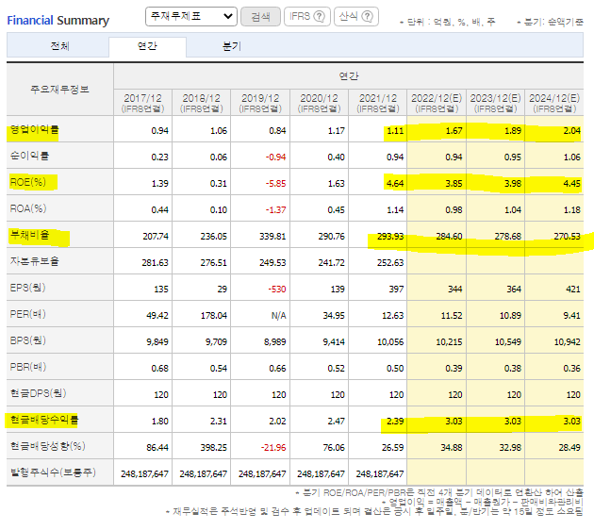Click ROE value -5.85 for 2019/12

click(275, 184)
